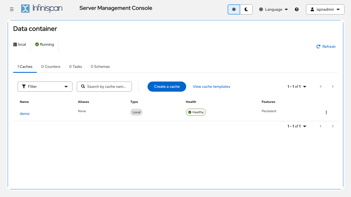Switch to the 0 Counters tab

[51, 66]
